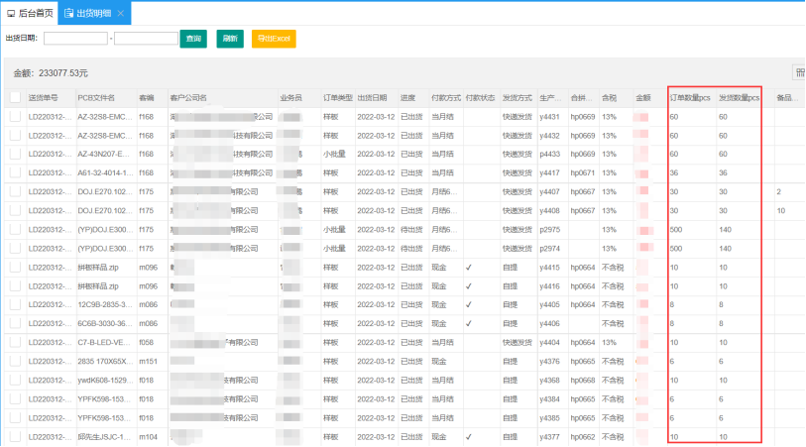Close the 出货明细 tab
This screenshot has height=447, width=806.
121,13
